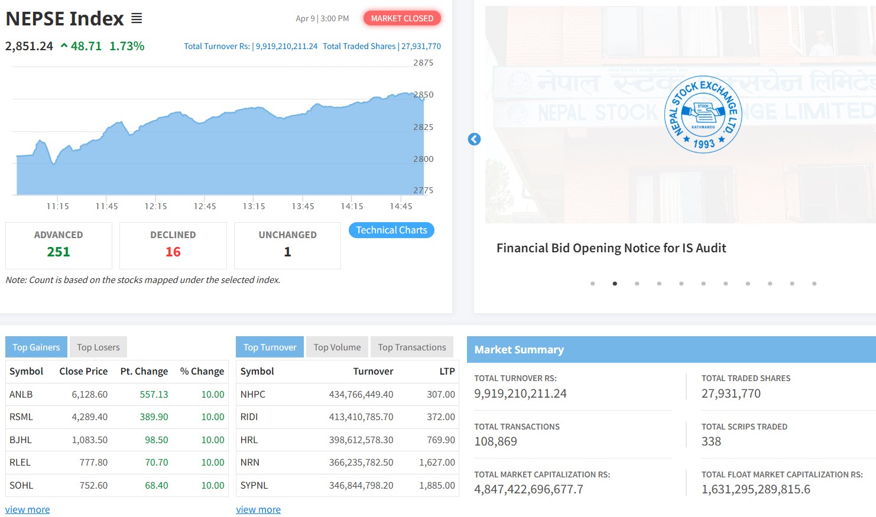
Task: Open the Financial Bid Opening Notice headline
Action: click(611, 248)
